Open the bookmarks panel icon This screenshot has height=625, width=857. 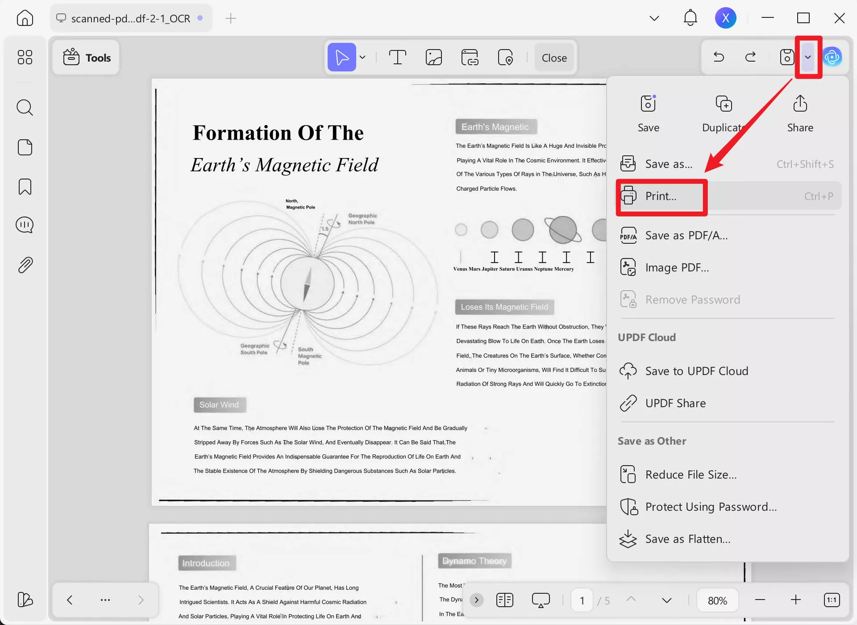tap(25, 187)
